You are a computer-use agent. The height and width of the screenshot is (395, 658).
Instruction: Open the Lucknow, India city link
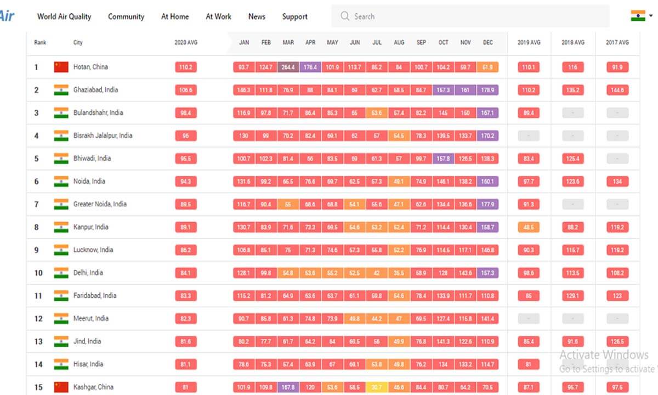point(93,250)
